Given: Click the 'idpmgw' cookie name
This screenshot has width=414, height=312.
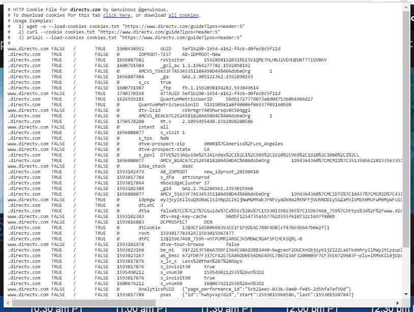Looking at the screenshot, I should coord(146,200).
